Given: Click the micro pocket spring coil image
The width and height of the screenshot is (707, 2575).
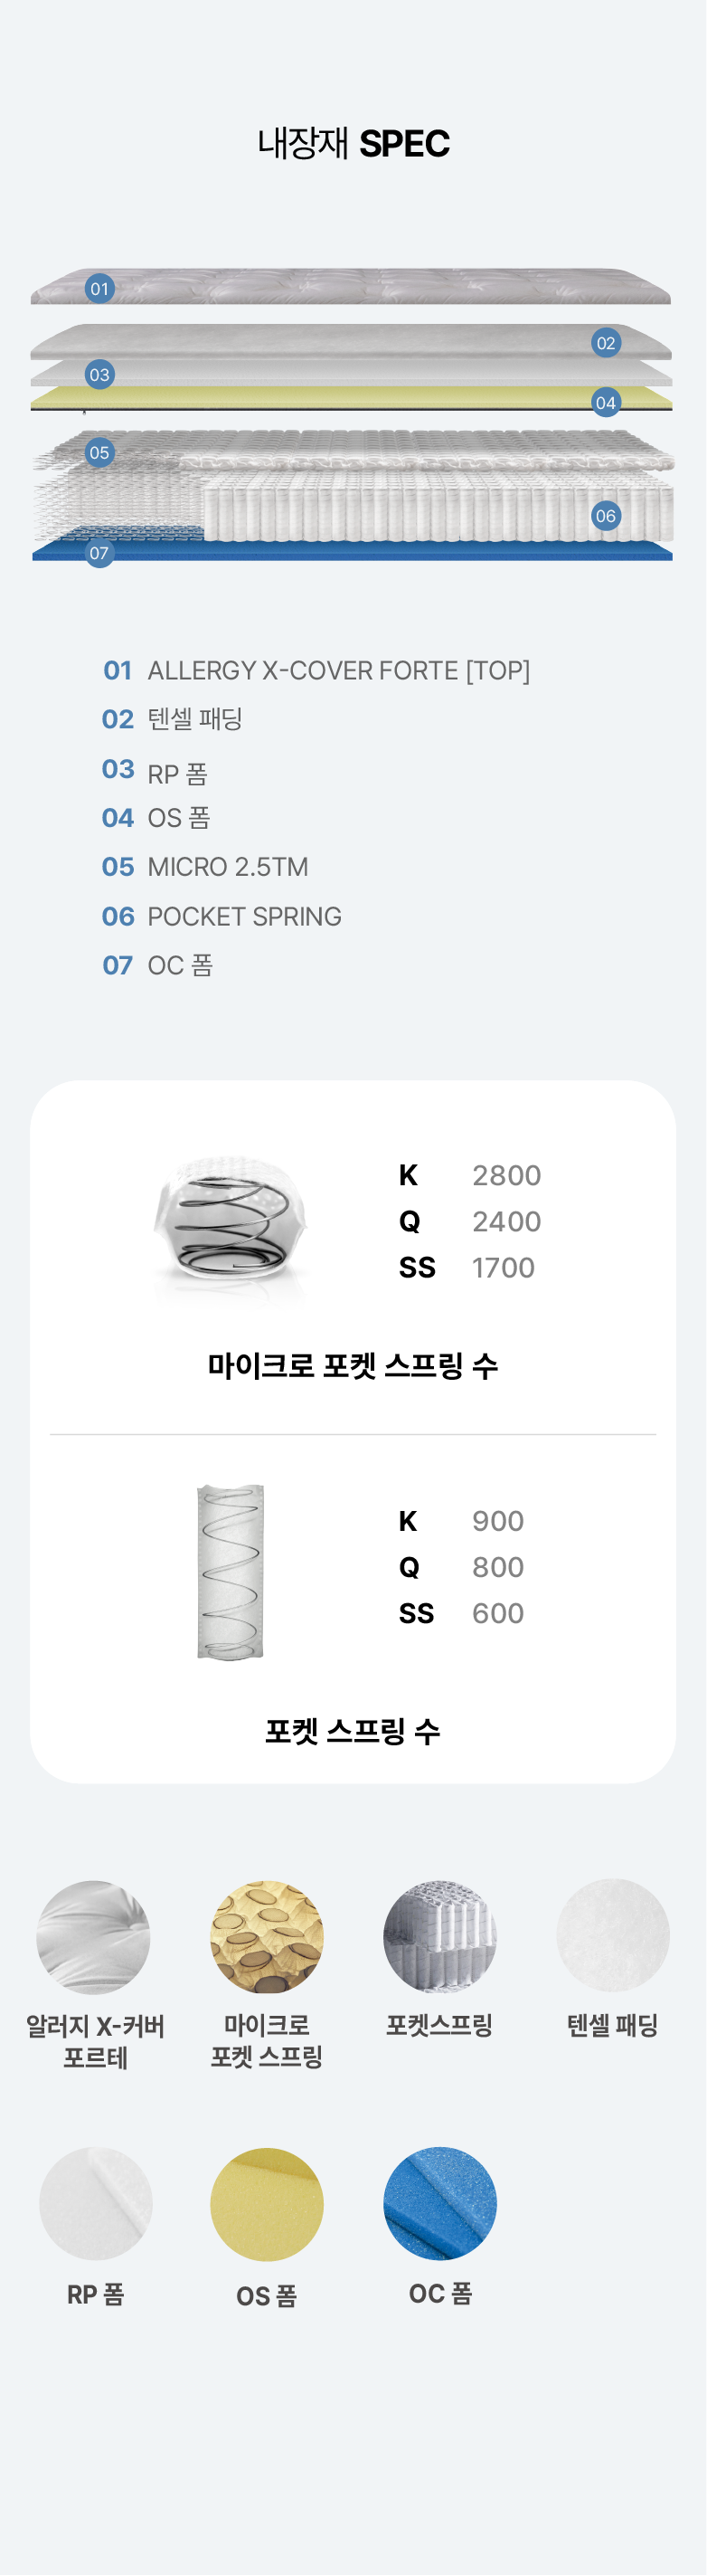Looking at the screenshot, I should 231,1221.
